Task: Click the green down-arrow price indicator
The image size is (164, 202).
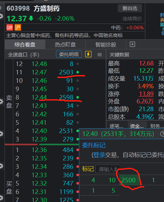Action: tap(31, 18)
